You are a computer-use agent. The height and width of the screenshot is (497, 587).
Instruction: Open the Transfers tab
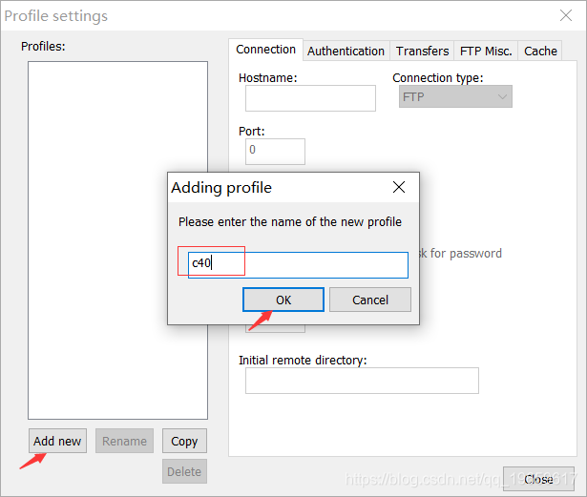coord(422,51)
